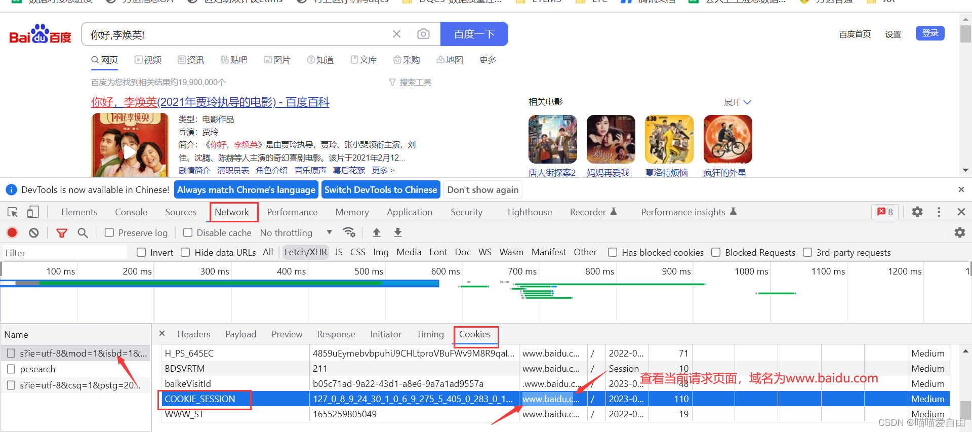Clear the Baidu search box text
The height and width of the screenshot is (432, 972).
coord(396,34)
